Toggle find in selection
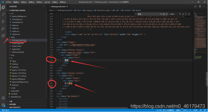Screen dimensions: 208x112 (186, 14)
